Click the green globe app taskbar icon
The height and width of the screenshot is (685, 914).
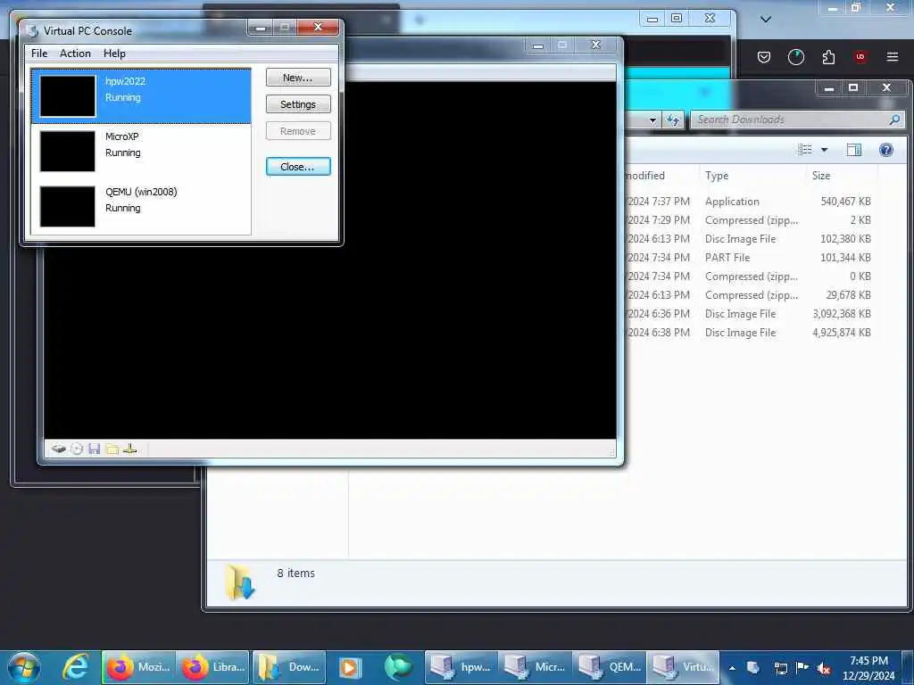(x=399, y=667)
